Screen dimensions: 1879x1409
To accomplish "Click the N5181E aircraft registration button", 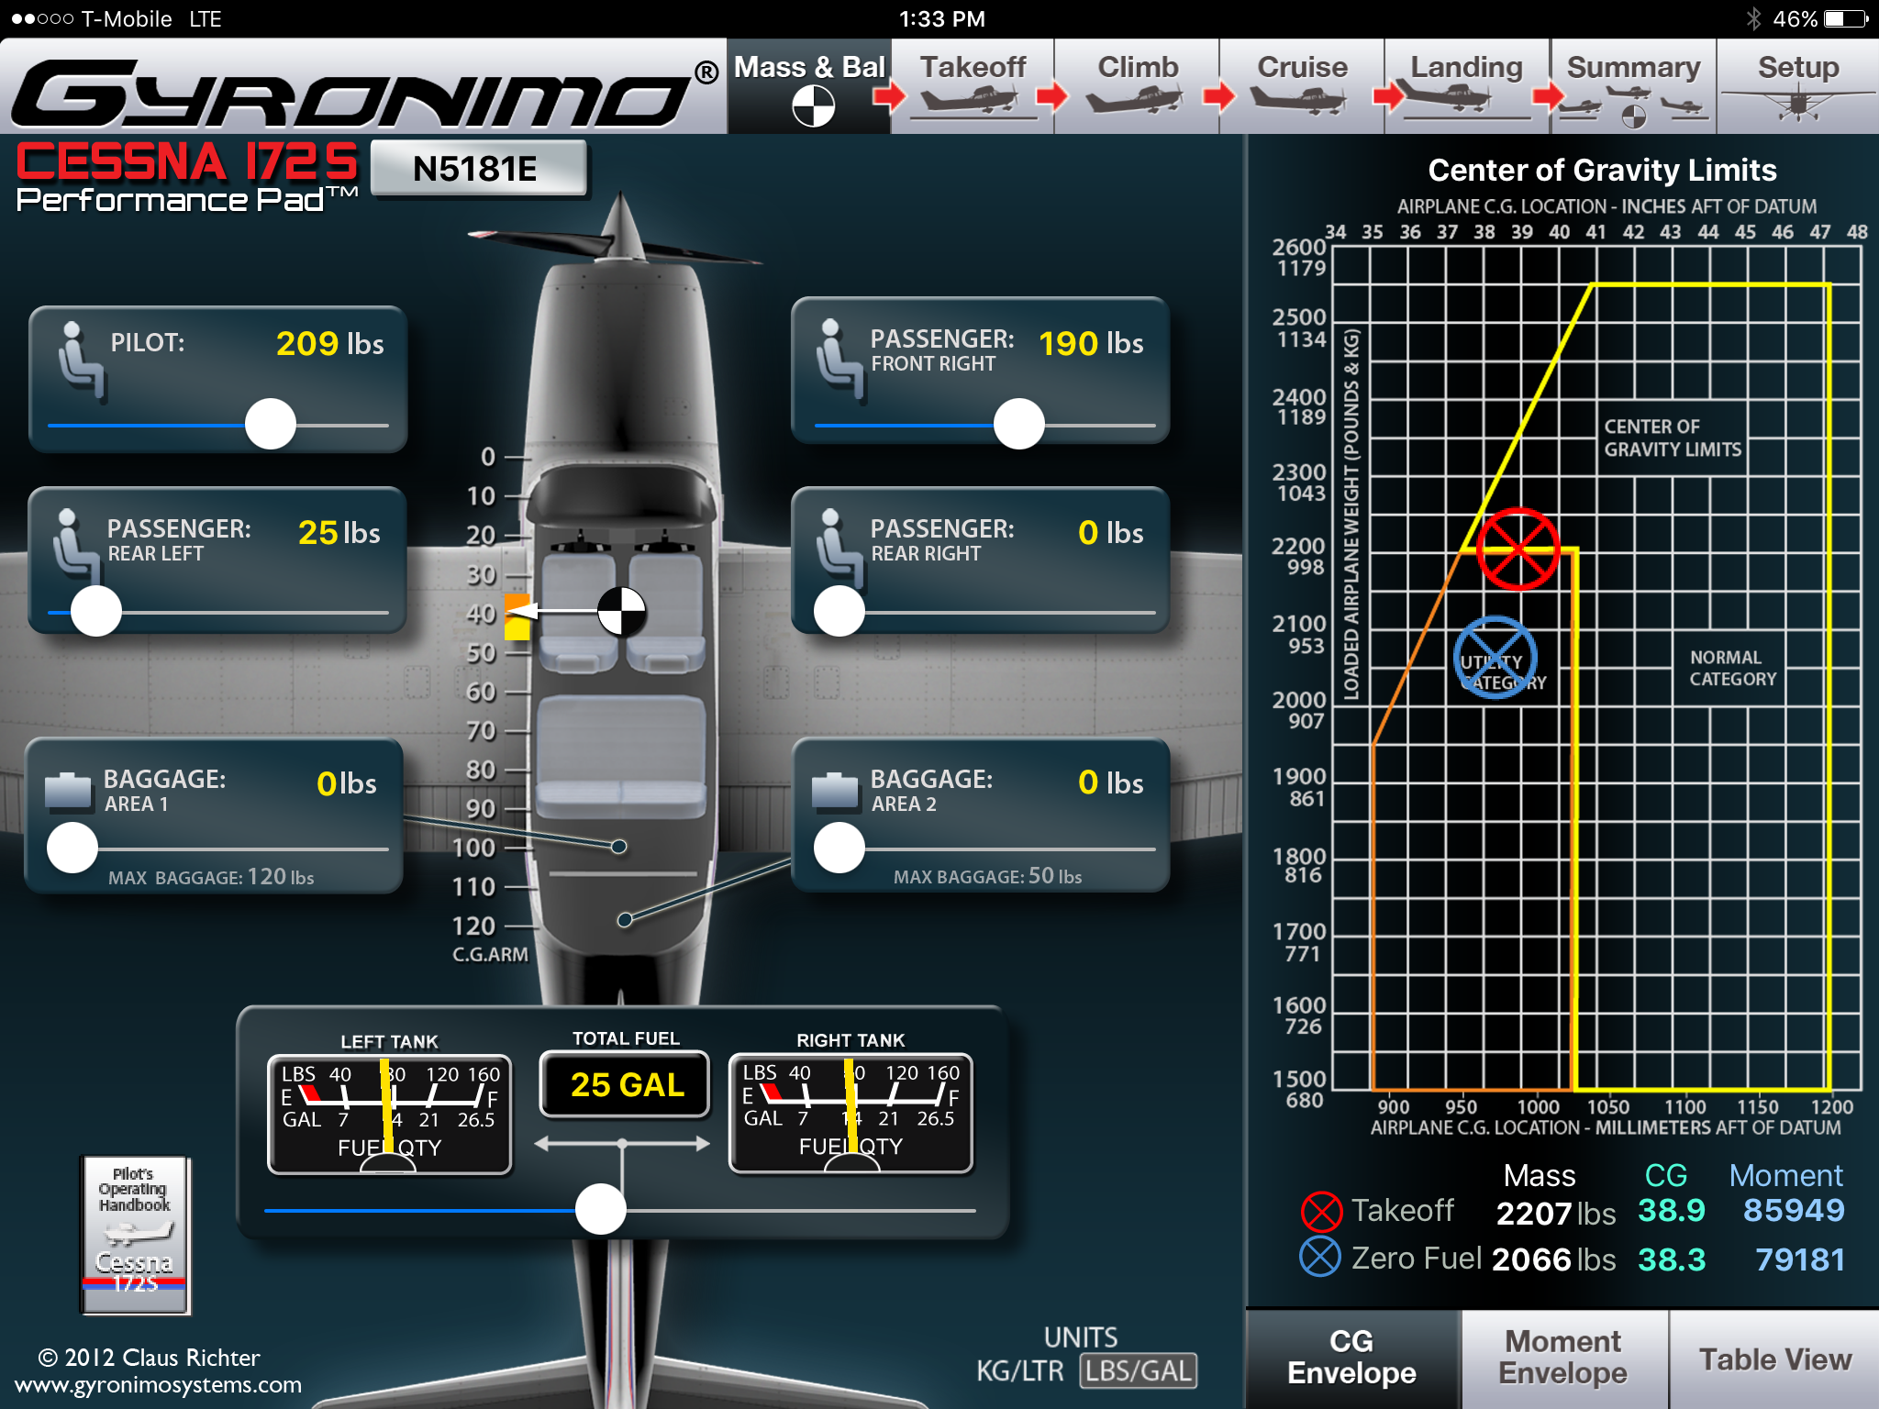I will click(477, 169).
